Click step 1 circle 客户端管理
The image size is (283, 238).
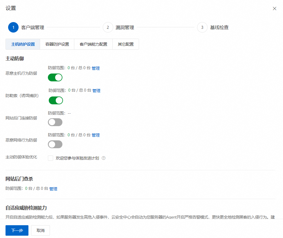click(13, 27)
